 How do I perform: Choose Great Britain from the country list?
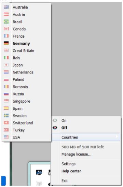(x=23, y=51)
